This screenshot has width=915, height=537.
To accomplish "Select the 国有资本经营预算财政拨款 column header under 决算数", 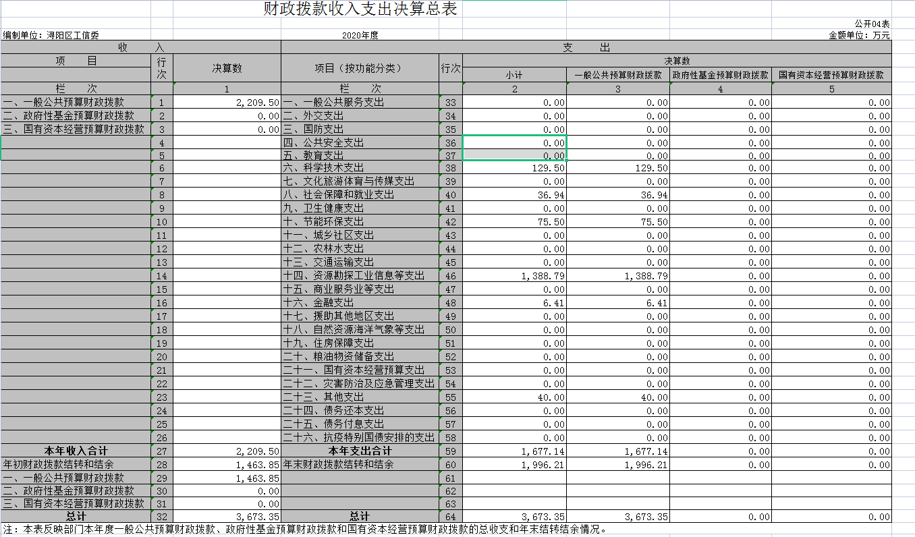I will click(831, 76).
